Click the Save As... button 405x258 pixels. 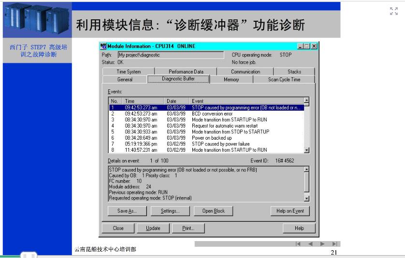tap(127, 211)
